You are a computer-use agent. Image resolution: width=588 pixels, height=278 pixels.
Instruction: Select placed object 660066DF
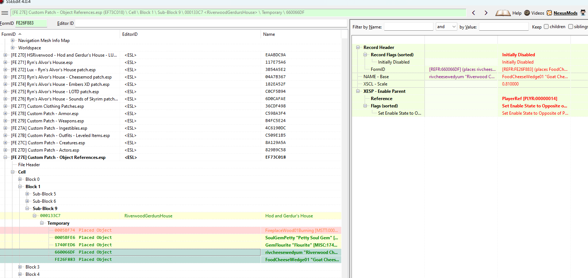[x=170, y=252]
